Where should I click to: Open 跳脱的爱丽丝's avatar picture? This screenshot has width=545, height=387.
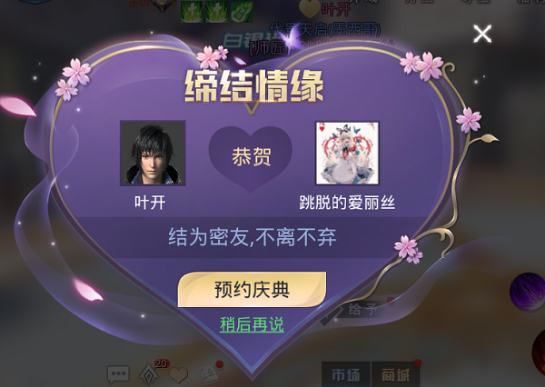click(x=347, y=153)
